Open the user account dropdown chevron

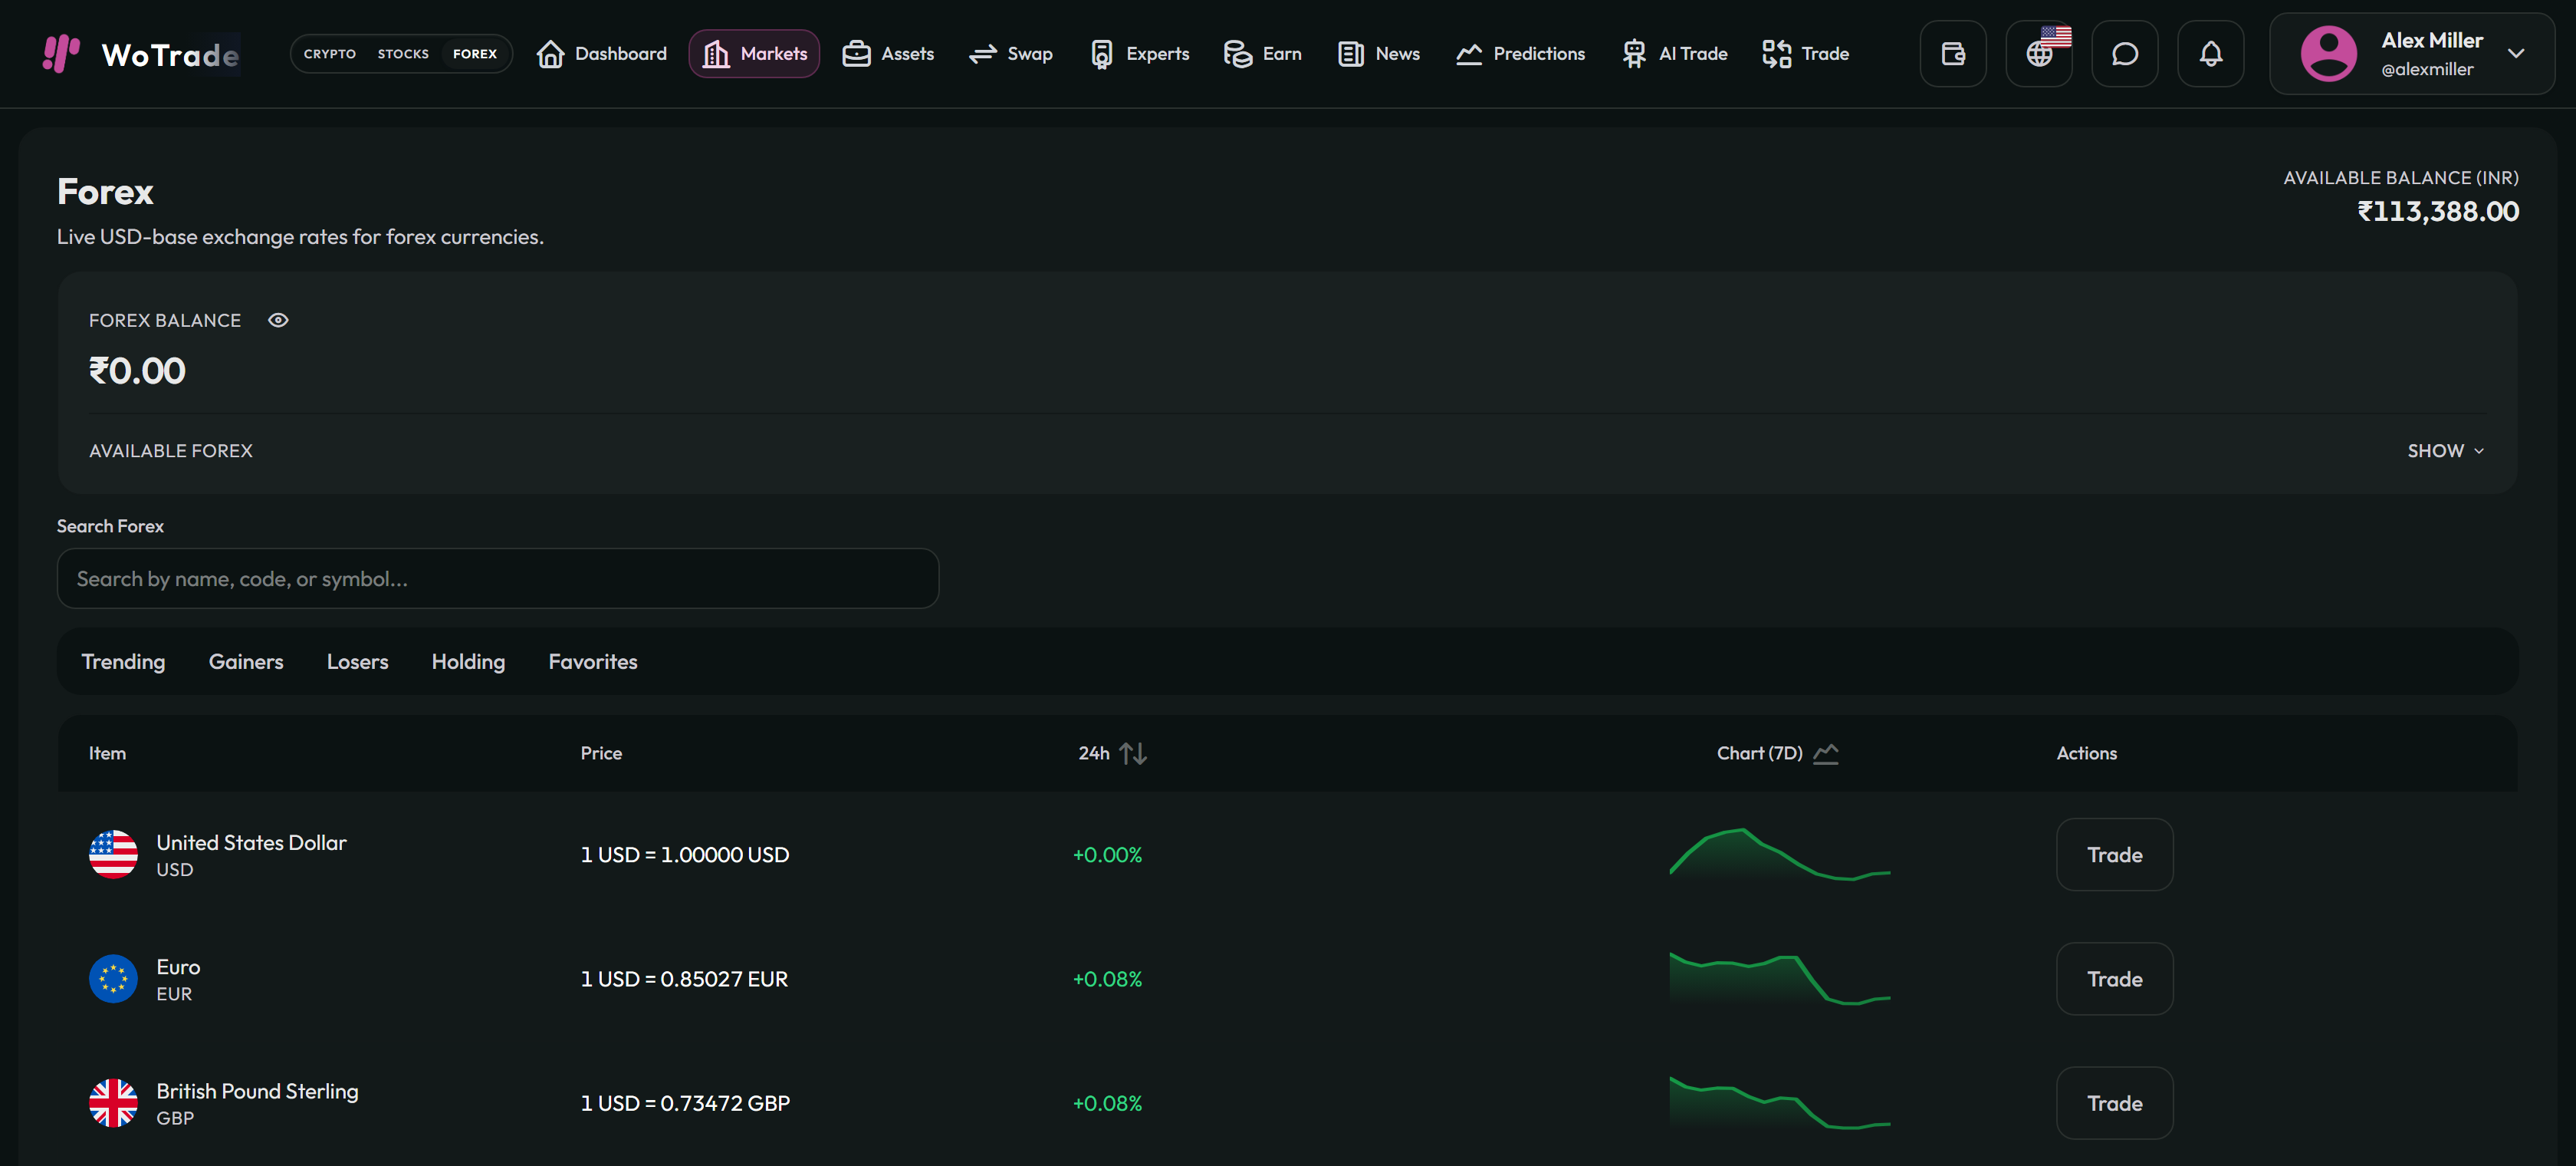click(2516, 54)
